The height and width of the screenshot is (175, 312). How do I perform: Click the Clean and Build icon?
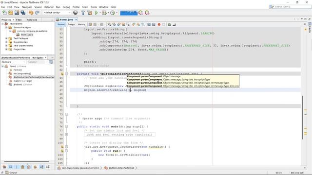tap(90, 13)
